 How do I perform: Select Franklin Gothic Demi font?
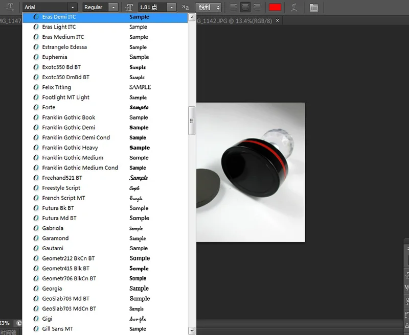[105, 128]
